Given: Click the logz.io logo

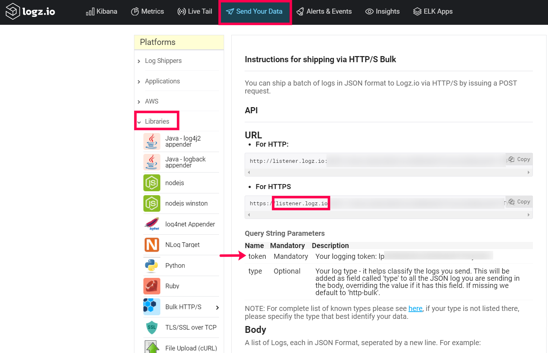Looking at the screenshot, I should point(31,12).
